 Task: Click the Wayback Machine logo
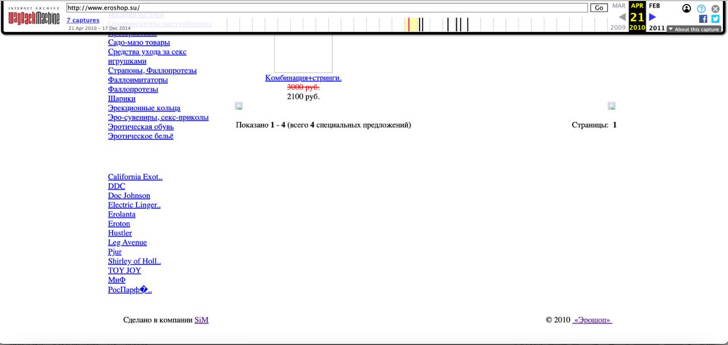[x=34, y=17]
